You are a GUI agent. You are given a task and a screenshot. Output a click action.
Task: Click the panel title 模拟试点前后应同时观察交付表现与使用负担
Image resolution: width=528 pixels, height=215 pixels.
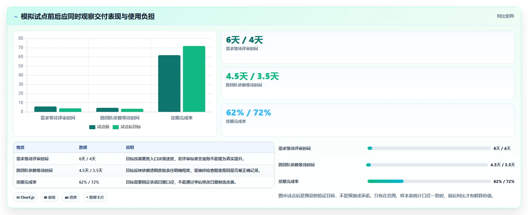pos(88,17)
